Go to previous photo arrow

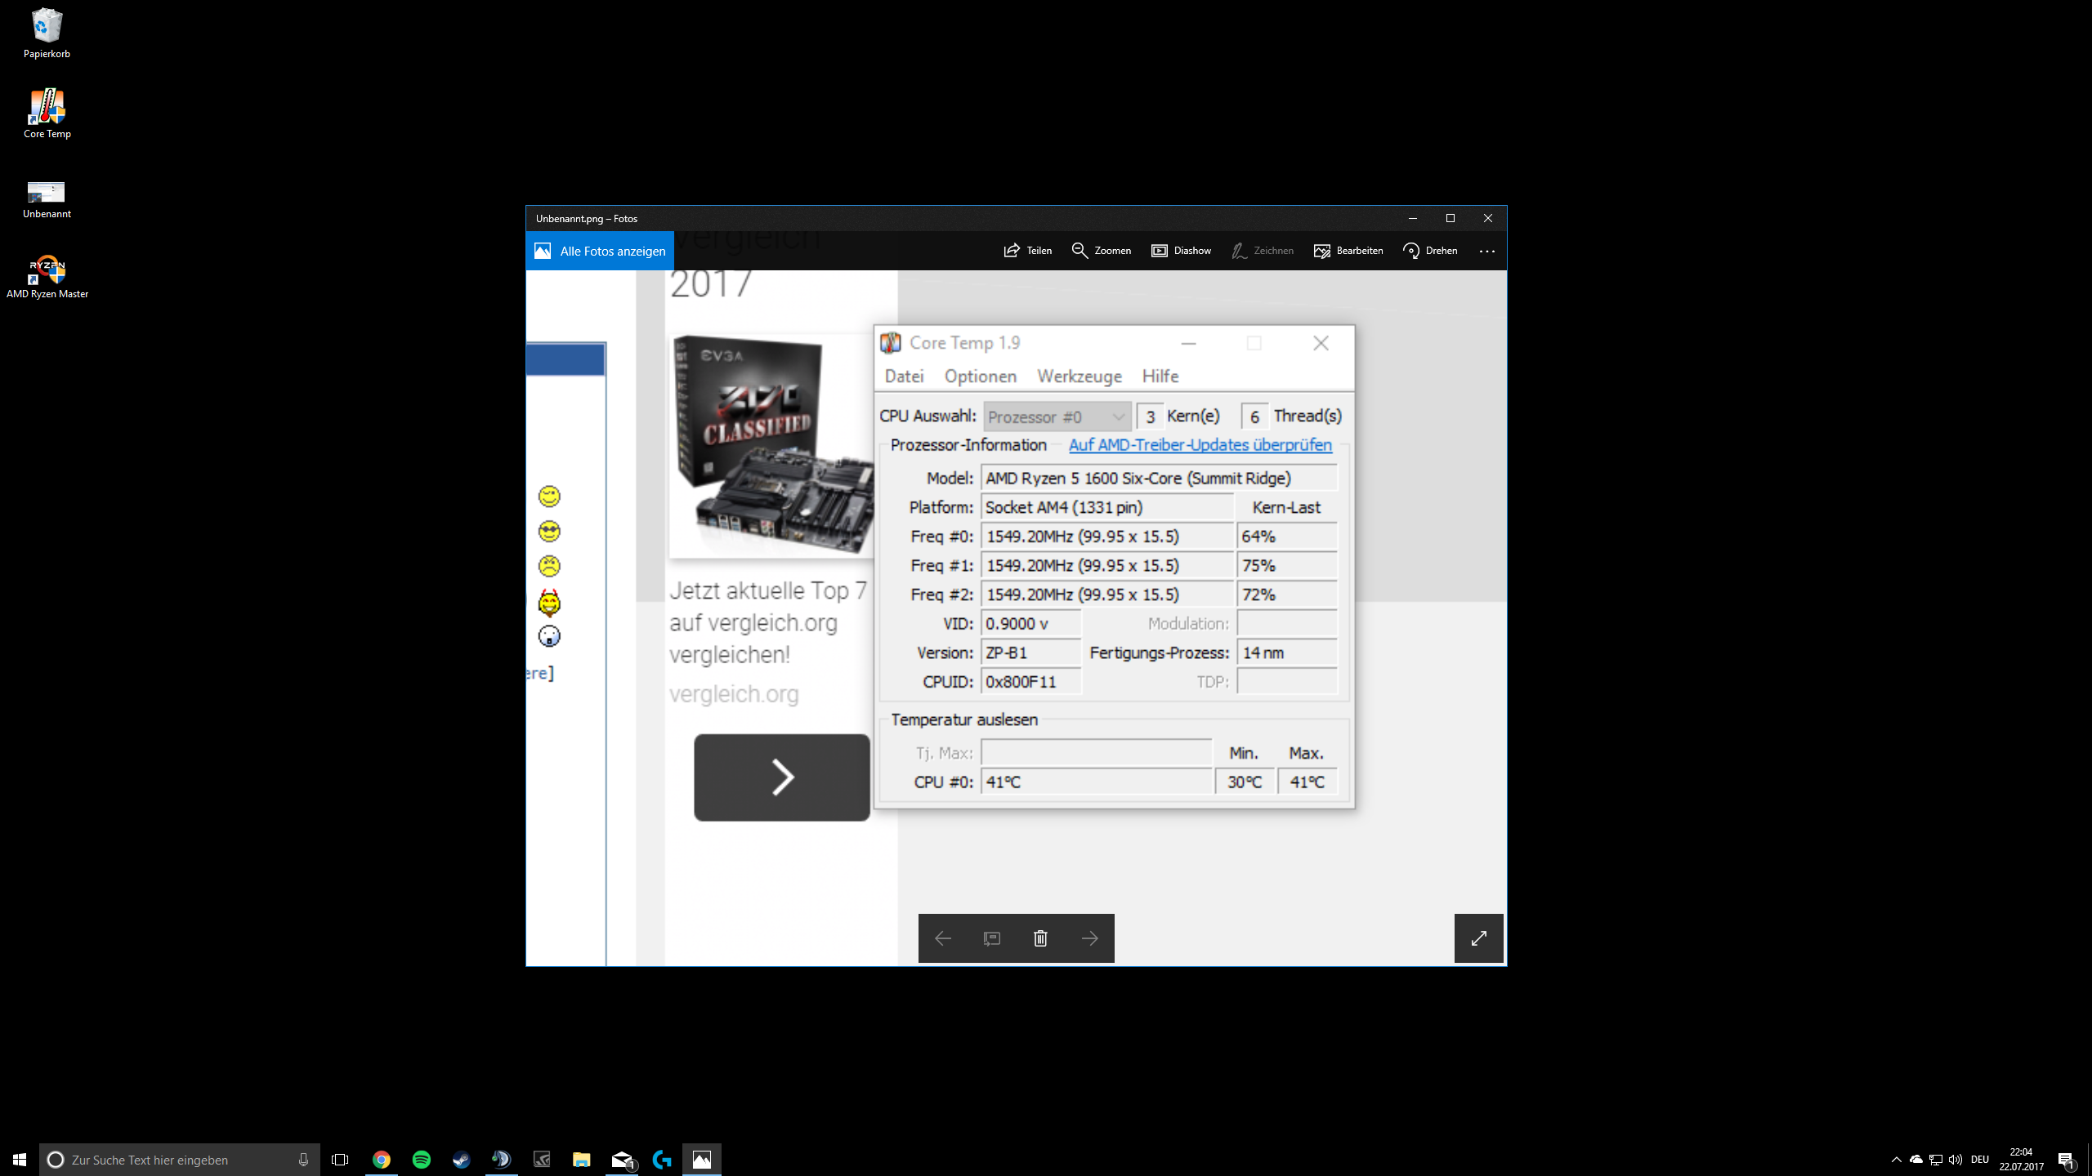tap(942, 938)
